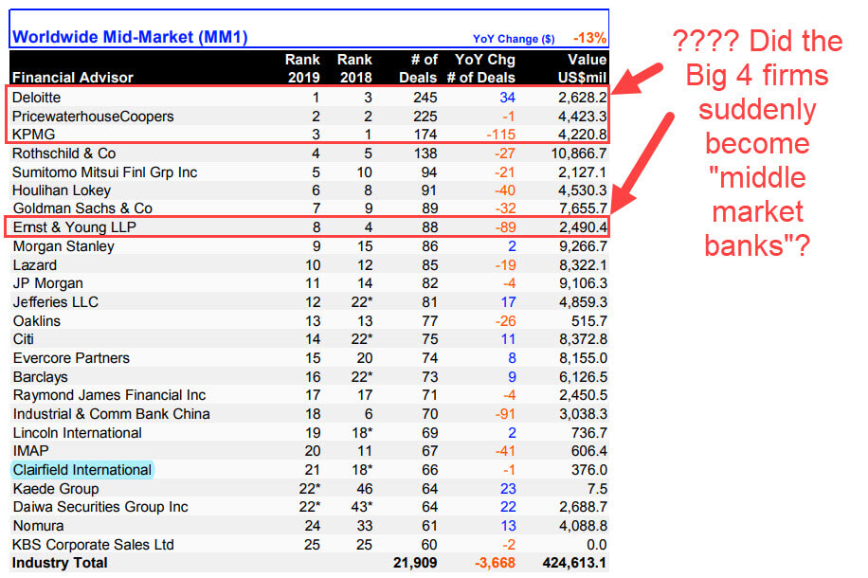The image size is (868, 578).
Task: Select the KPMG advisor name
Action: [34, 135]
